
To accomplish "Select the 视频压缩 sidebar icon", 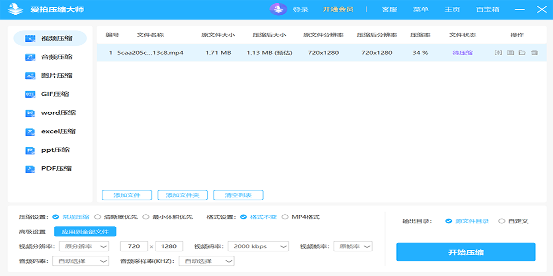I will click(30, 39).
